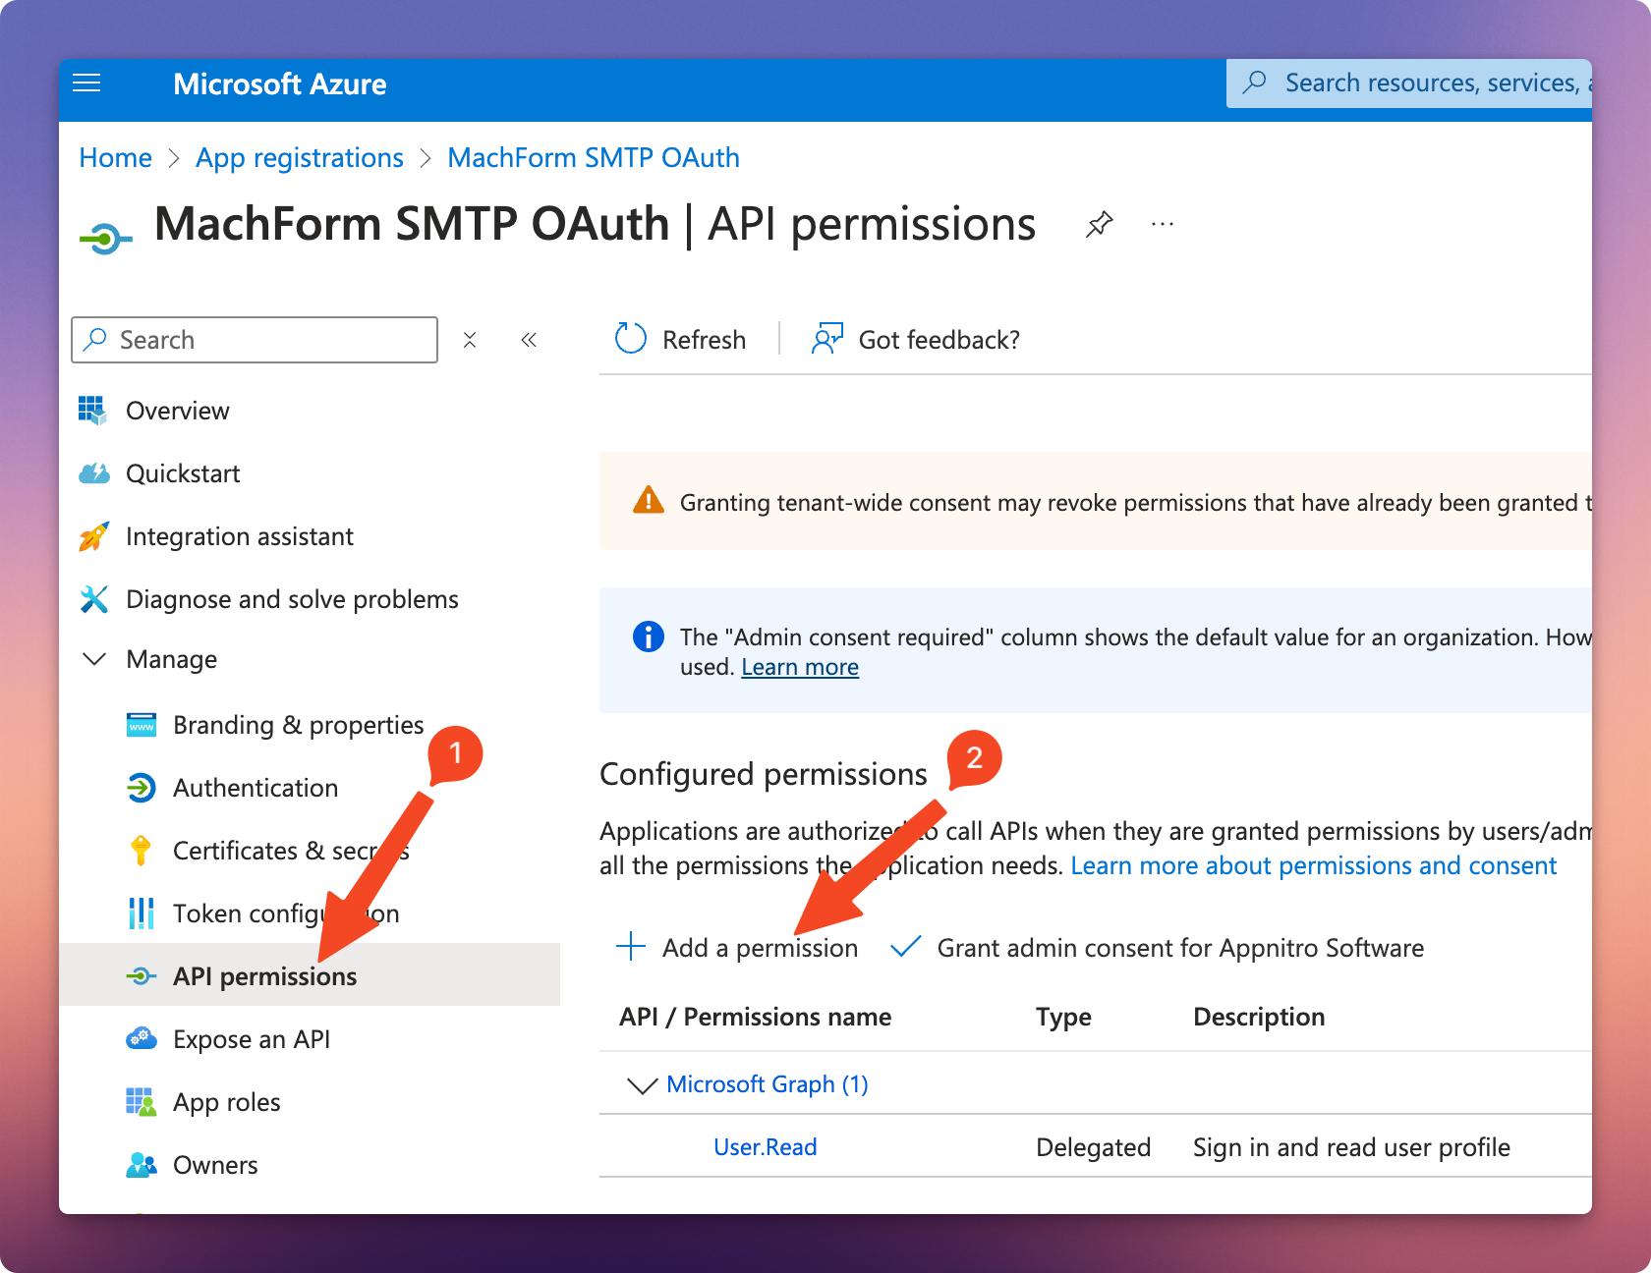Click the warning triangle icon
The width and height of the screenshot is (1651, 1273).
(x=649, y=501)
